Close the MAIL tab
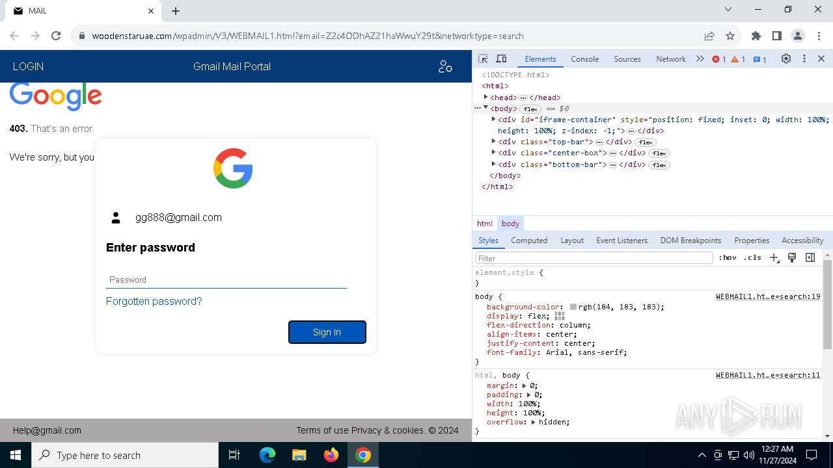Screen dimensions: 833x468 click(151, 11)
